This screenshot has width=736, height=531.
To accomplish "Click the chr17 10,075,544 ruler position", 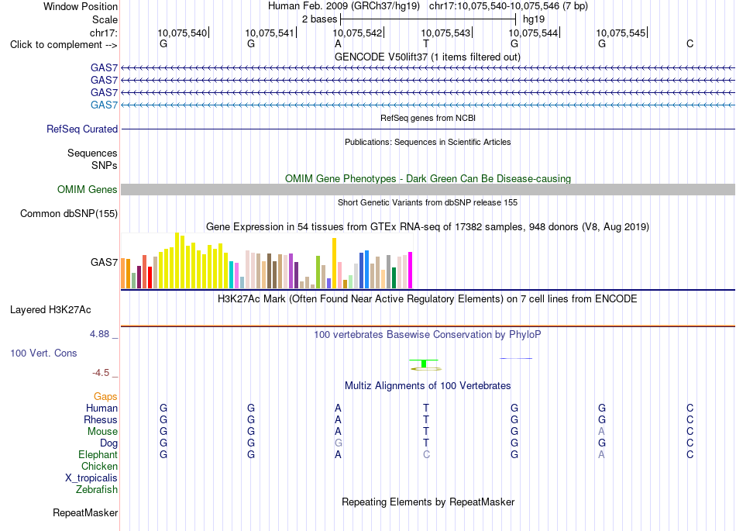I will pyautogui.click(x=534, y=33).
